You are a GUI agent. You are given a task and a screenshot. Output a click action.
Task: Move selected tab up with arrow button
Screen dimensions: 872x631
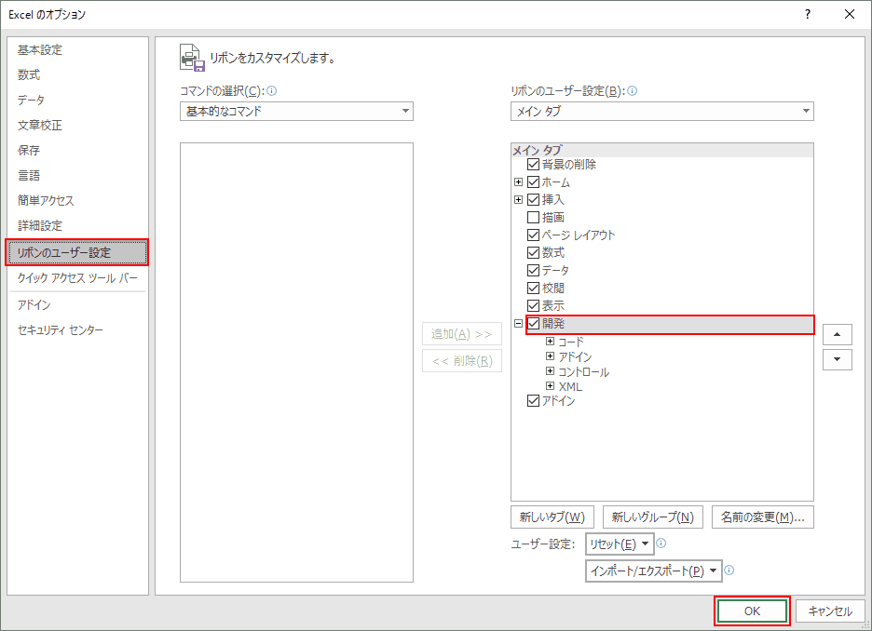pyautogui.click(x=837, y=334)
